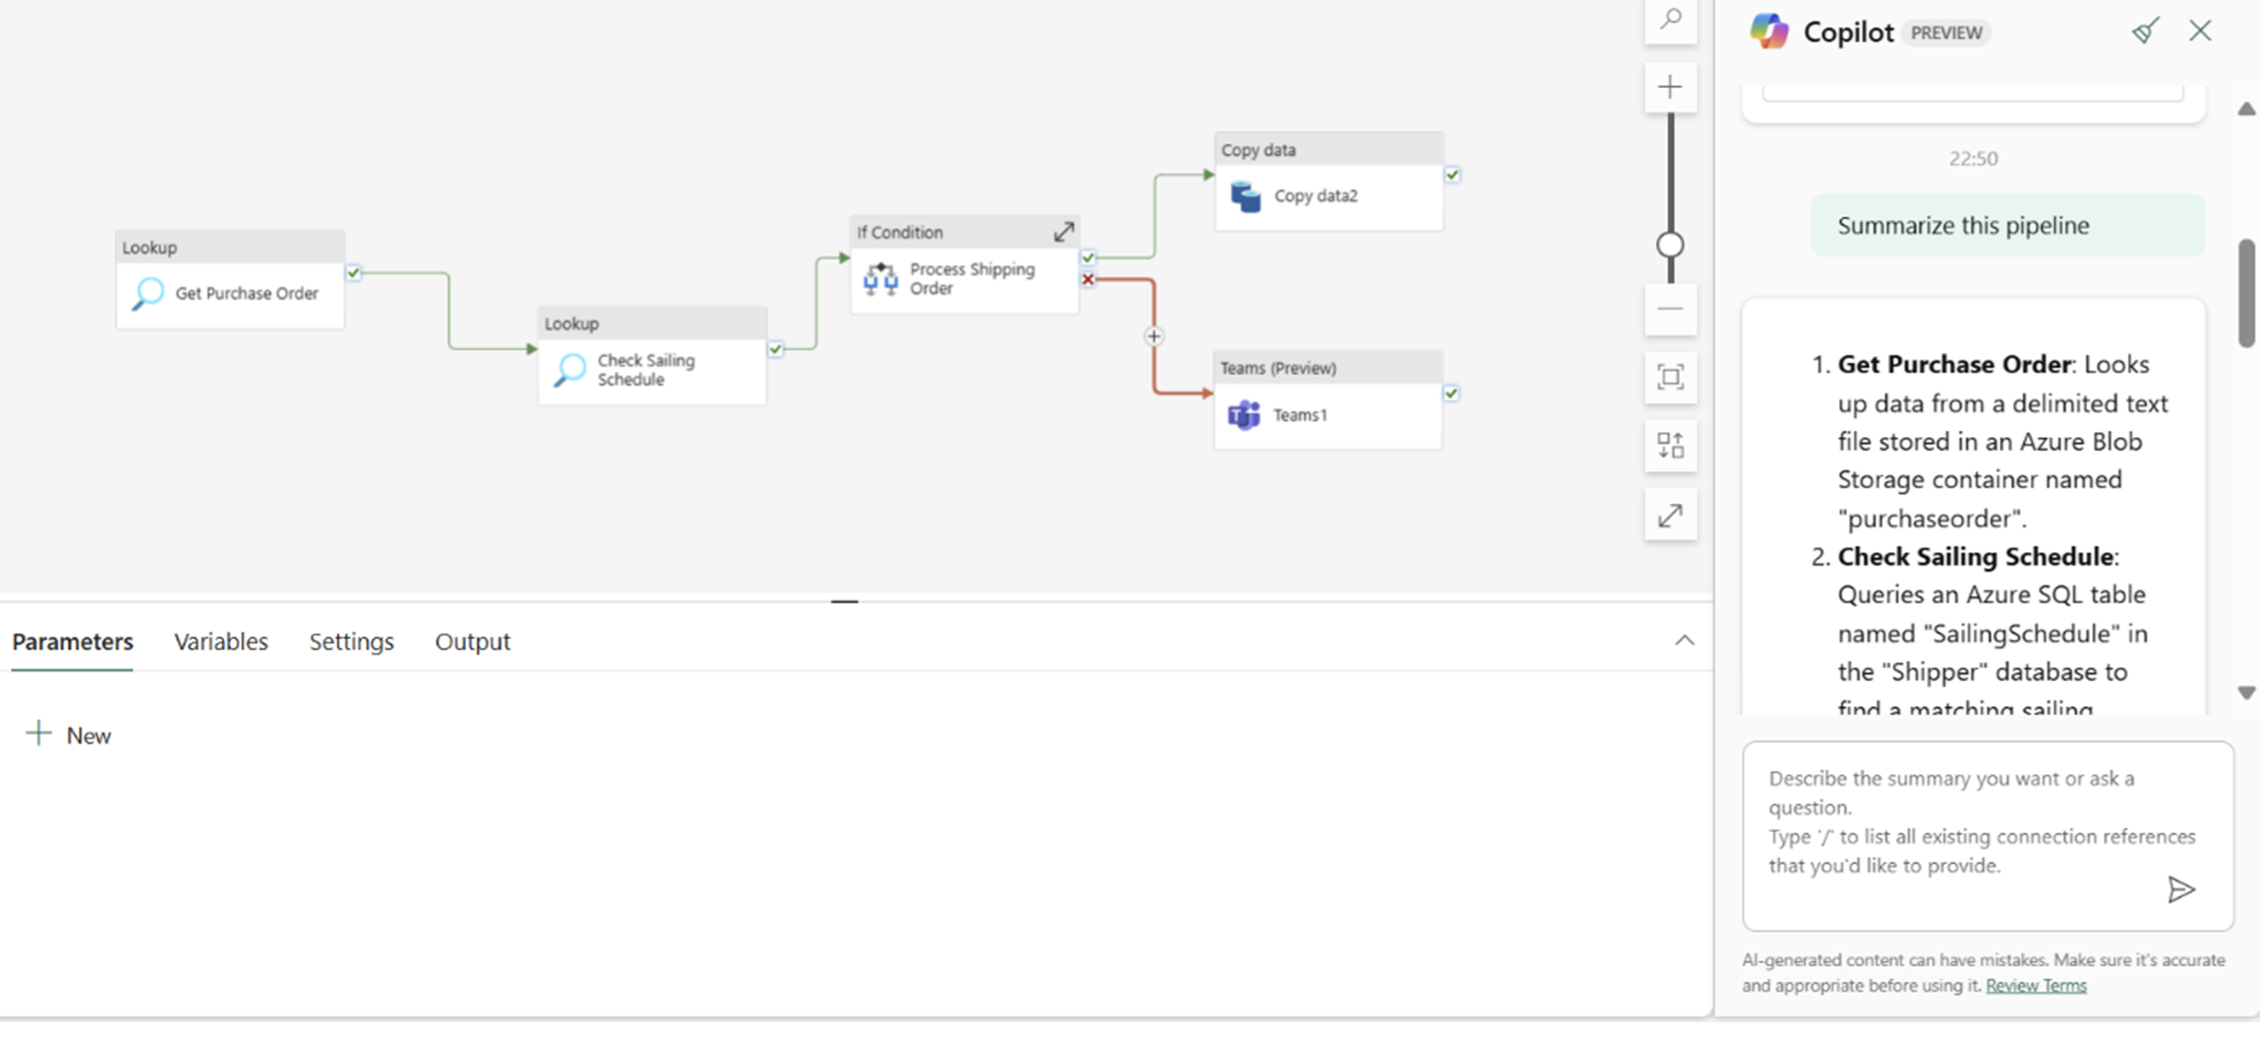The image size is (2260, 1047).
Task: Click the Lookup icon for Get Purchase Order
Action: (x=147, y=294)
